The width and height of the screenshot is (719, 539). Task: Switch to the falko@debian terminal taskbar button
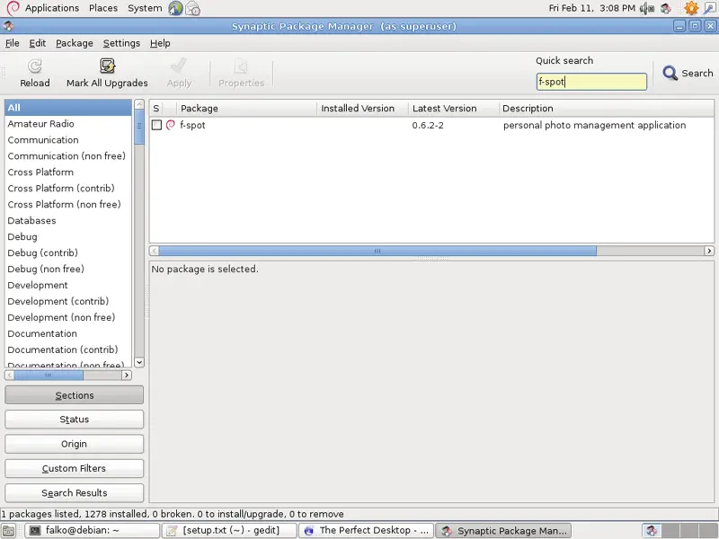click(92, 531)
